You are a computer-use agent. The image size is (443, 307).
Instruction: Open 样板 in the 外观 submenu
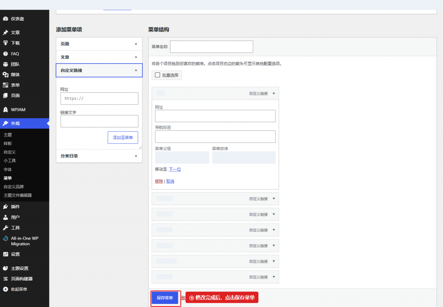click(x=8, y=143)
